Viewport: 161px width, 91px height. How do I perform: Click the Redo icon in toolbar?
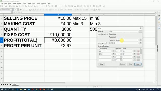coord(42,6)
